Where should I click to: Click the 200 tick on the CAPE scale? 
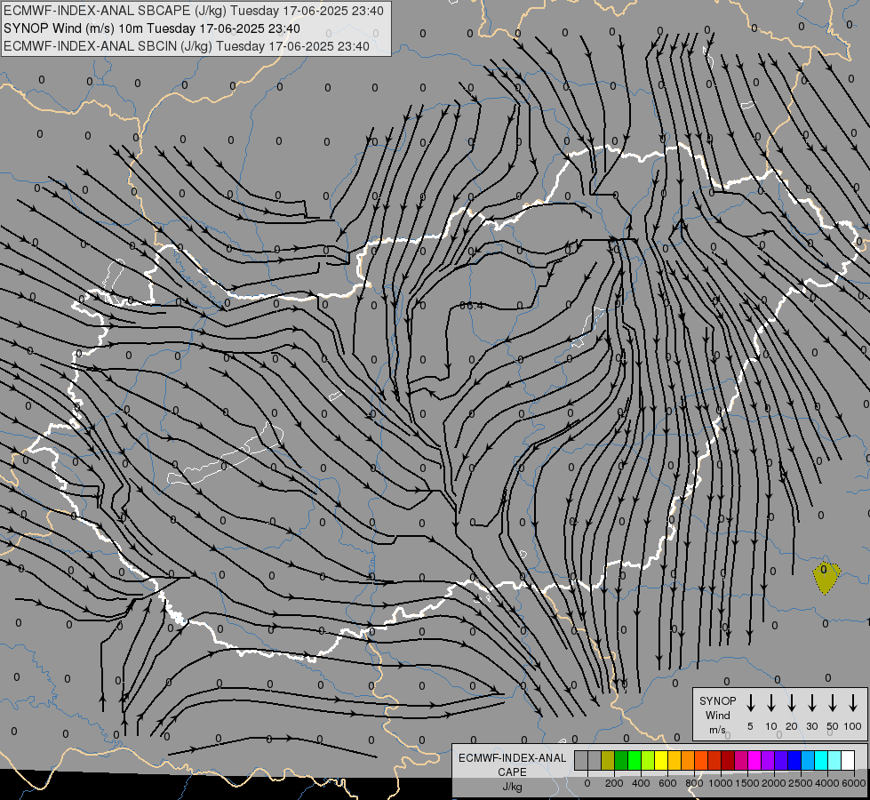[x=614, y=783]
